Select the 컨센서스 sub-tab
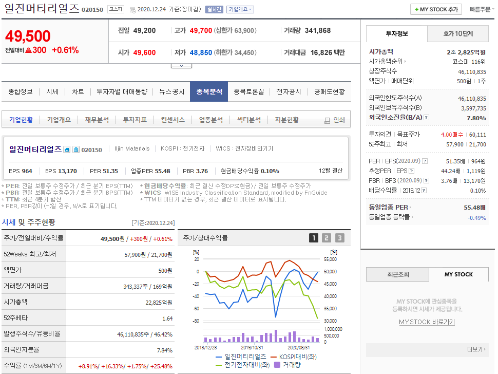 point(173,120)
